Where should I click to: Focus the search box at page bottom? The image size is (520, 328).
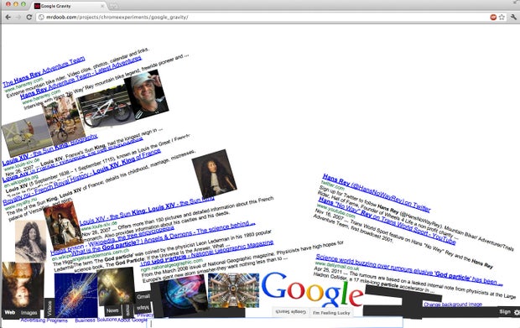pos(274,323)
